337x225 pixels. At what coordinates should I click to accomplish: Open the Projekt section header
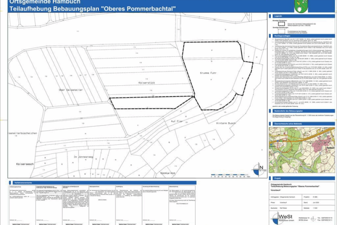tap(302, 178)
